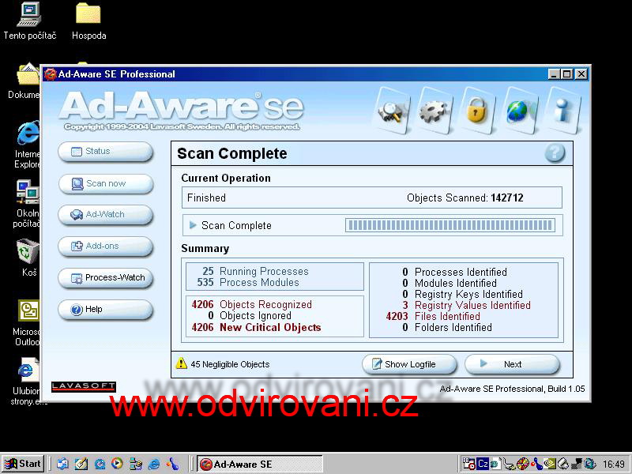Select Scan now in the sidebar

(x=106, y=184)
